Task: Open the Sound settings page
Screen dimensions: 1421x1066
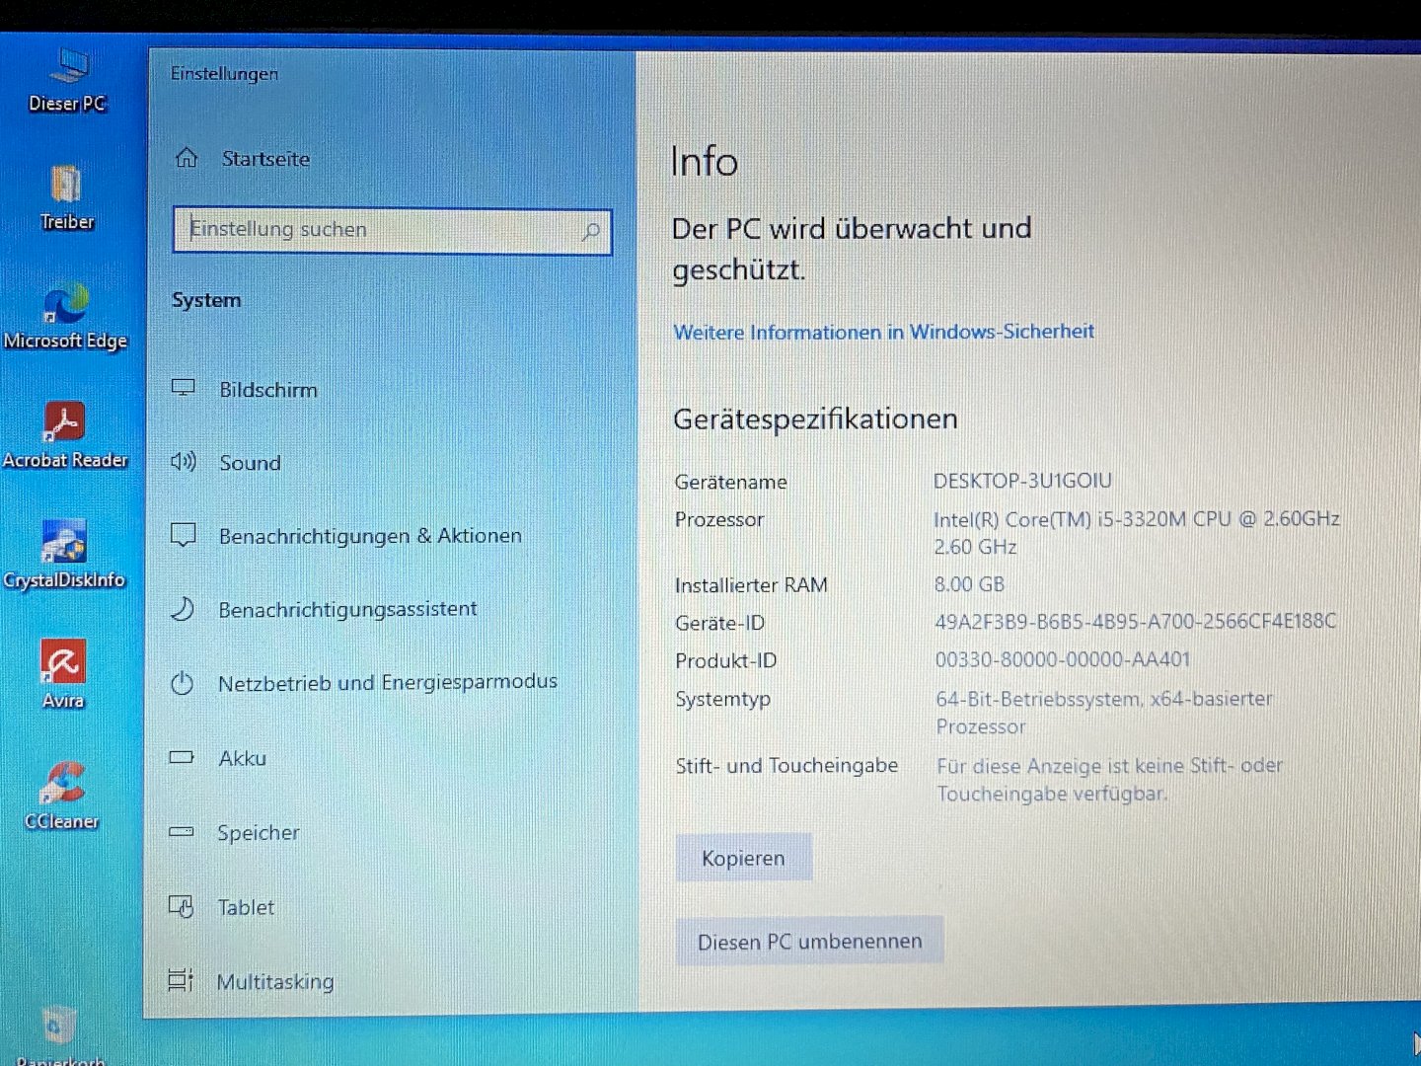Action: (250, 463)
